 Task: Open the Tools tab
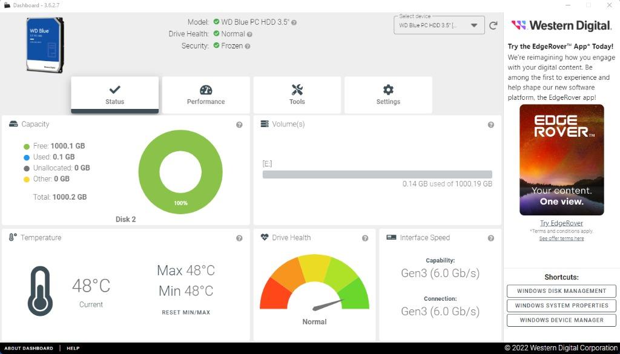[297, 95]
